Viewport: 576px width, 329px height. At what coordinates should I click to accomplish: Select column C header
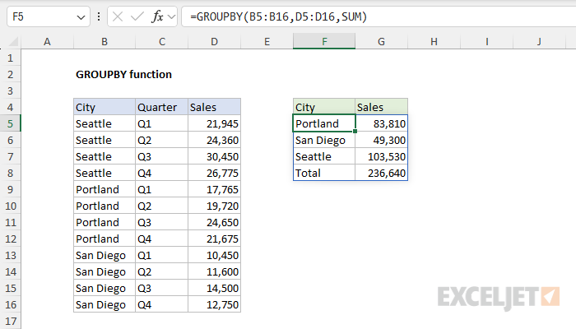161,41
